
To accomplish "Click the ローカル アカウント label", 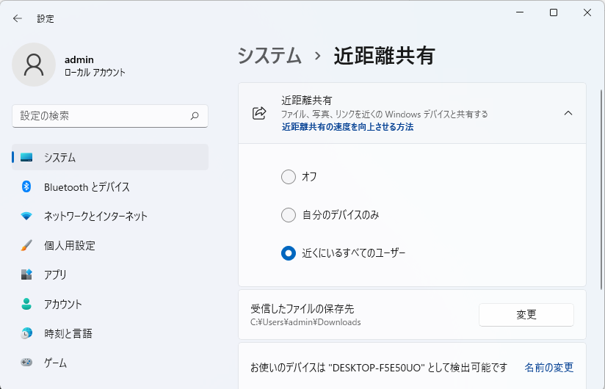I will [95, 73].
